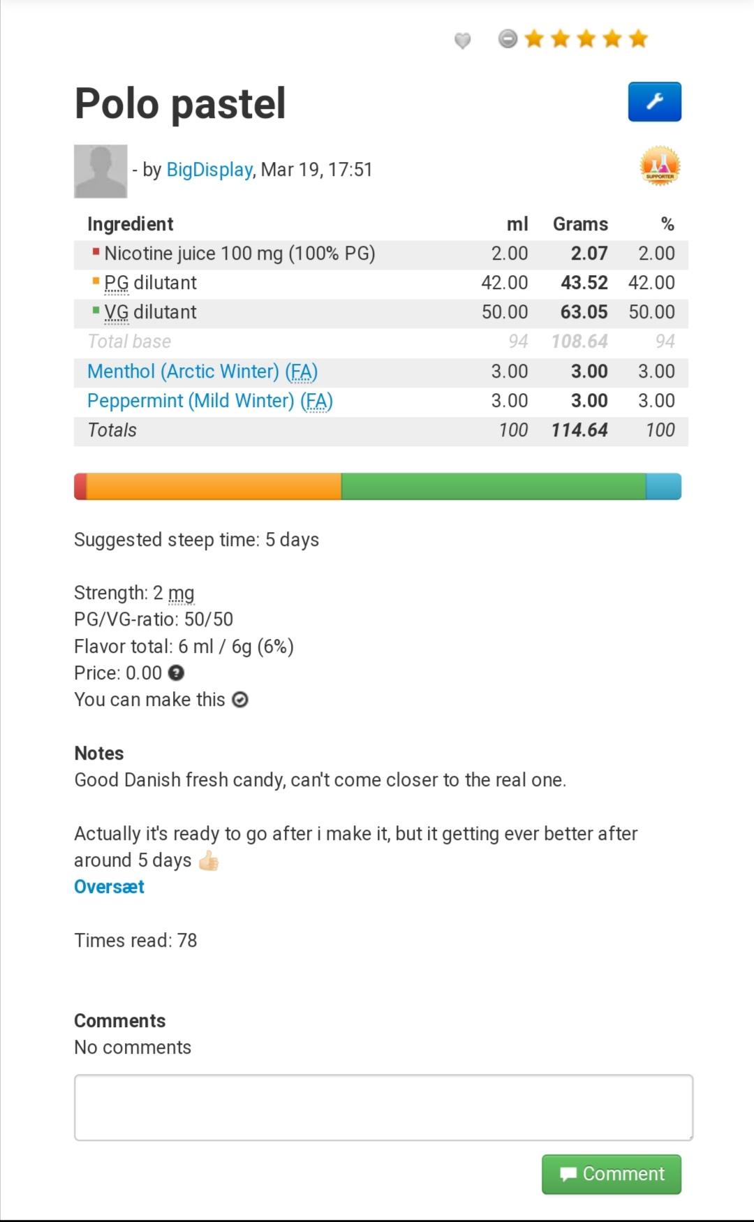This screenshot has width=754, height=1222.
Task: Focus the comment text box
Action: pos(383,1107)
